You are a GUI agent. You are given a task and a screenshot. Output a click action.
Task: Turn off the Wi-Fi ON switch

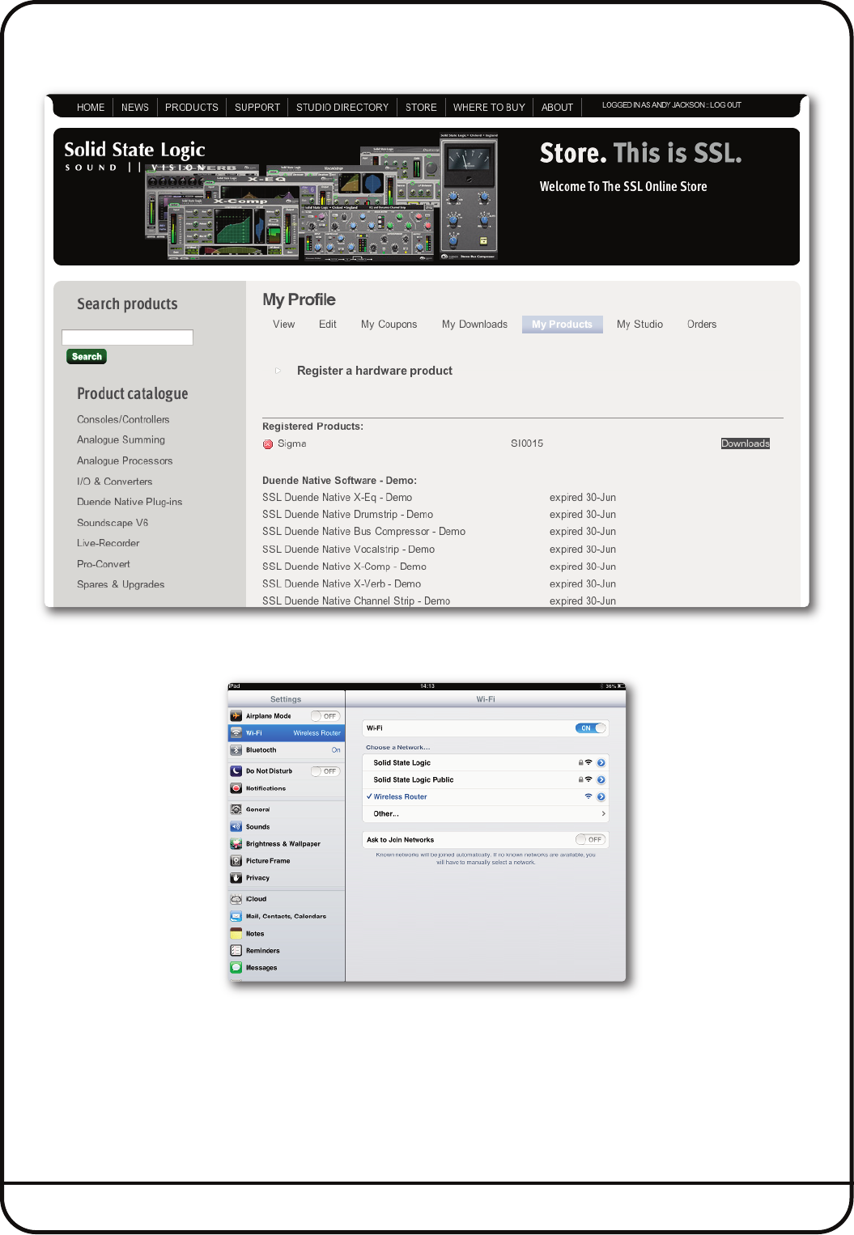tap(590, 728)
